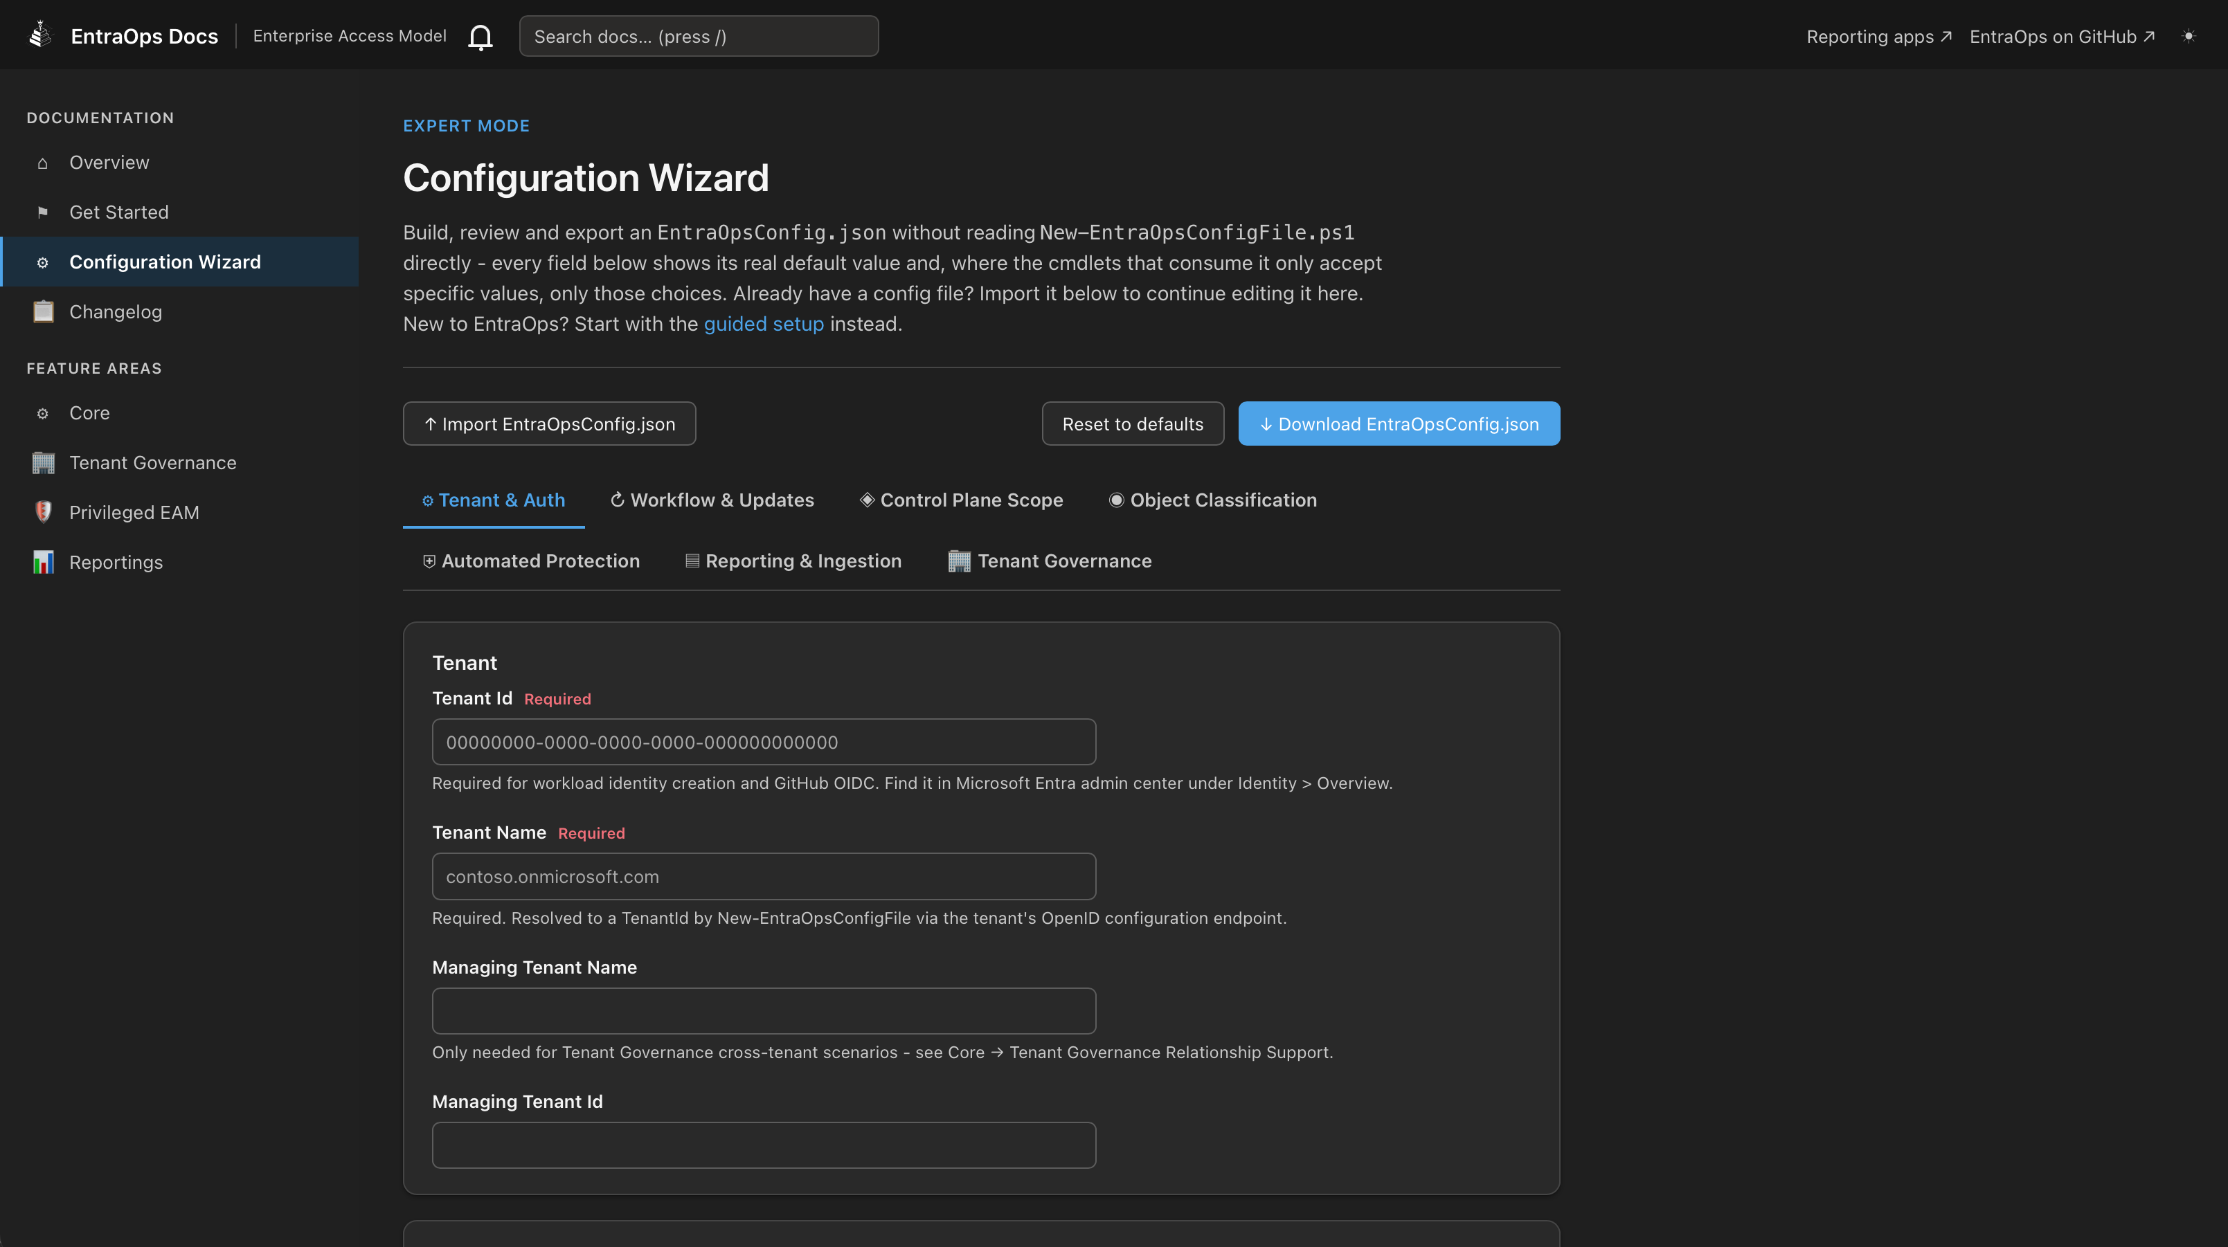Click the Configuration Wizard gear icon in sidebar
This screenshot has height=1247, width=2228.
pos(42,262)
